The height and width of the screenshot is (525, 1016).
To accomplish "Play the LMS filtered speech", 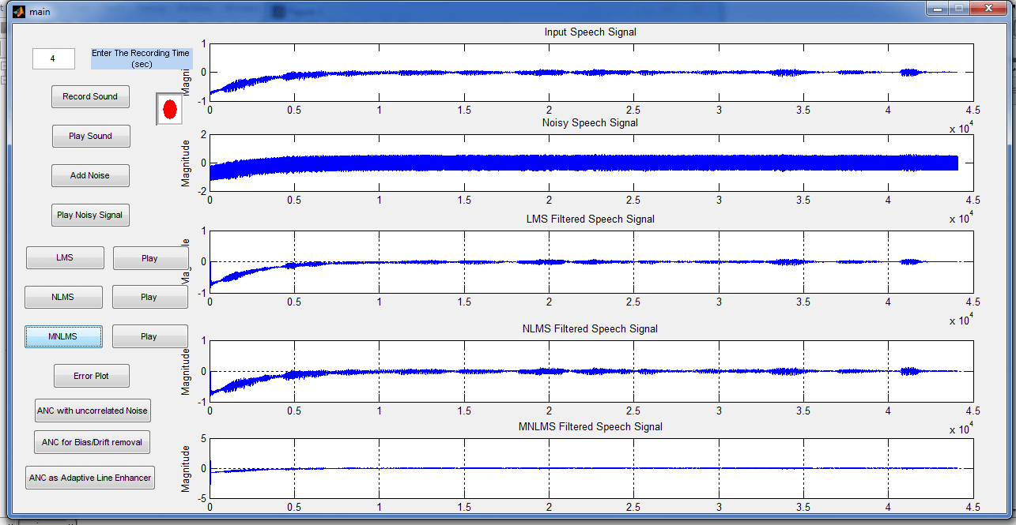I will tap(150, 257).
